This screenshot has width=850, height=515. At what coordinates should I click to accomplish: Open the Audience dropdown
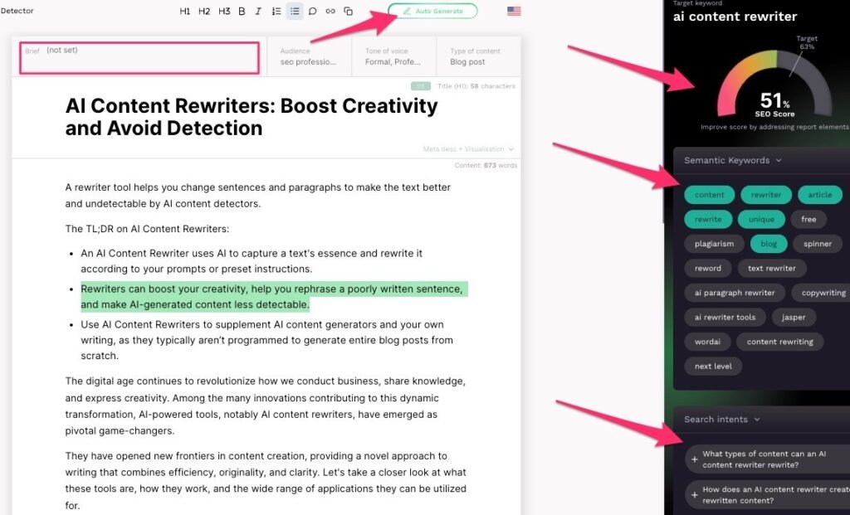pyautogui.click(x=309, y=56)
